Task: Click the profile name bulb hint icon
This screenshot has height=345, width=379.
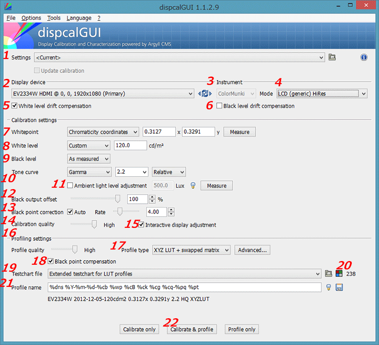Action: 329,287
